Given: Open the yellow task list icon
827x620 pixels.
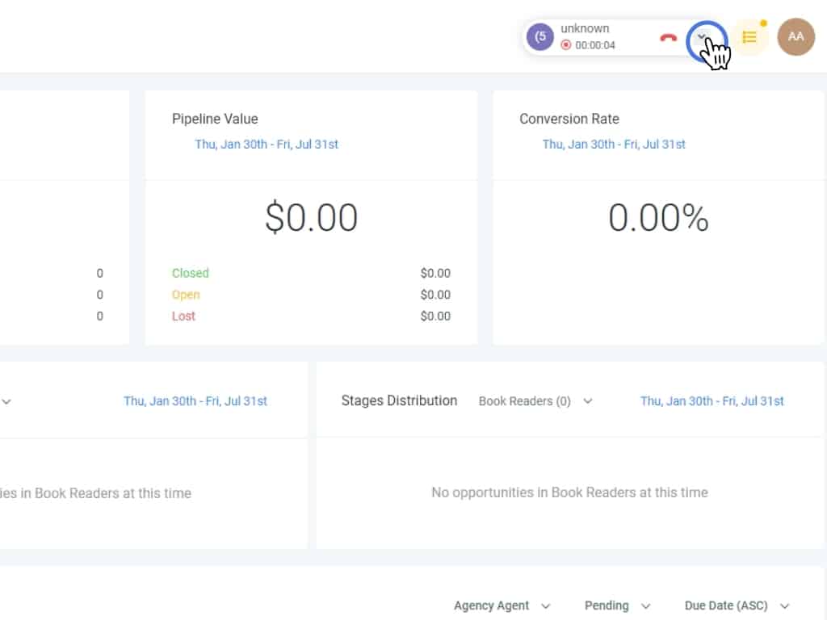Looking at the screenshot, I should point(749,37).
